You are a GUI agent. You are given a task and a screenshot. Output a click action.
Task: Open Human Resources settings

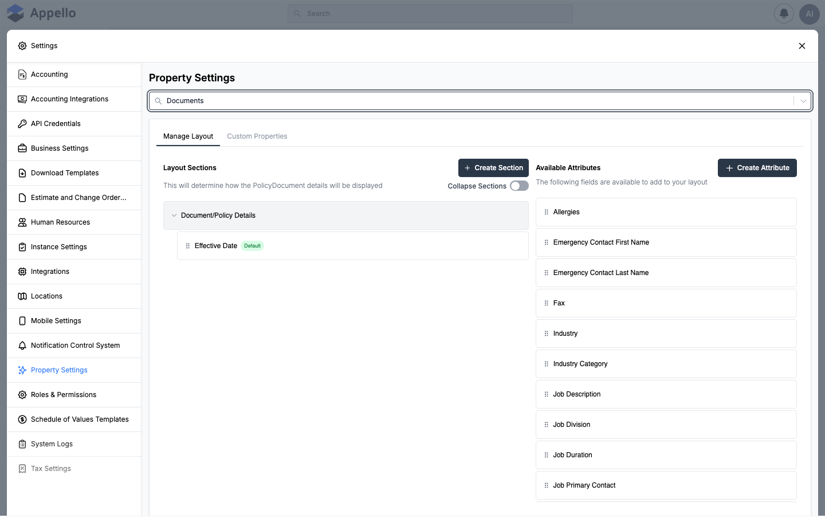click(74, 222)
